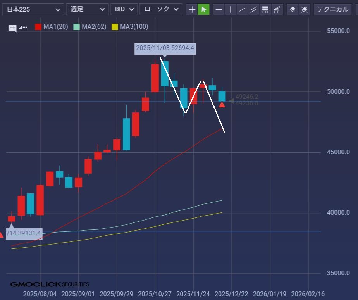358x300 pixels.
Task: Toggle the MA3(100) yellow moving average
Action: pyautogui.click(x=129, y=27)
